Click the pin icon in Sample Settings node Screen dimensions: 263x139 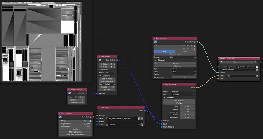pyautogui.click(x=69, y=93)
